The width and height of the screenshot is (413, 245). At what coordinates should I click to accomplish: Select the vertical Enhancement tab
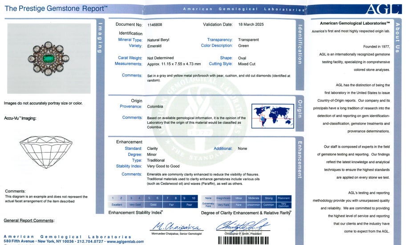pyautogui.click(x=300, y=160)
